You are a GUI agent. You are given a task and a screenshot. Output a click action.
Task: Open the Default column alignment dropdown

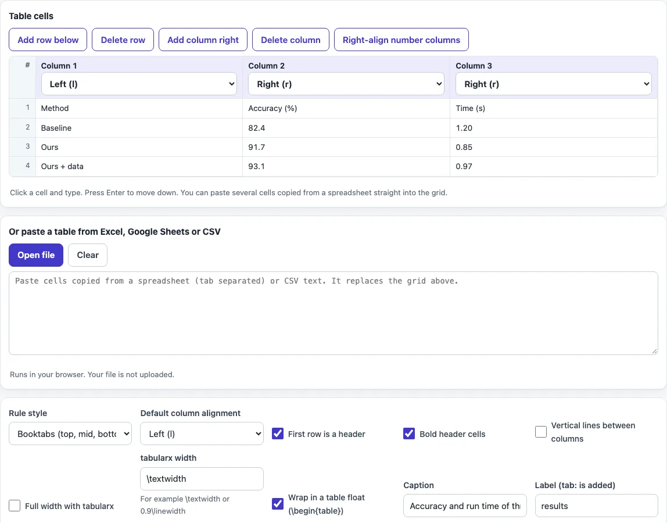tap(202, 434)
